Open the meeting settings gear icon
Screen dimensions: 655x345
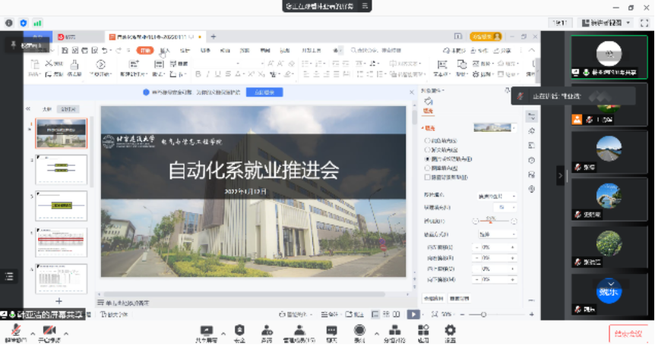click(x=450, y=331)
